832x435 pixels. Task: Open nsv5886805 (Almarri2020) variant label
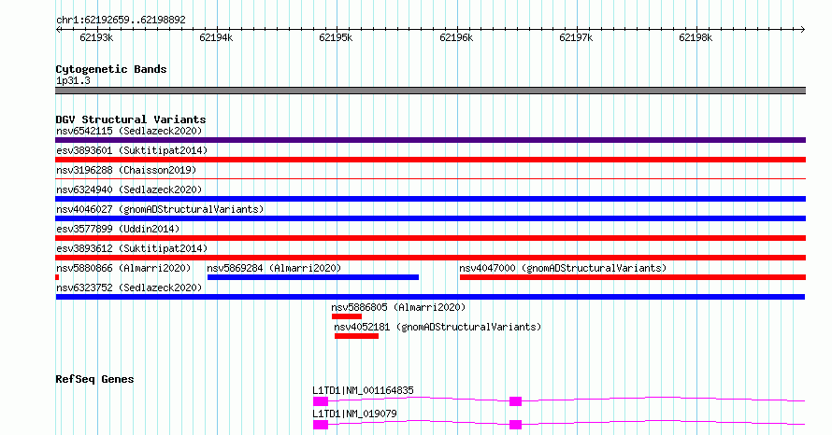[398, 307]
